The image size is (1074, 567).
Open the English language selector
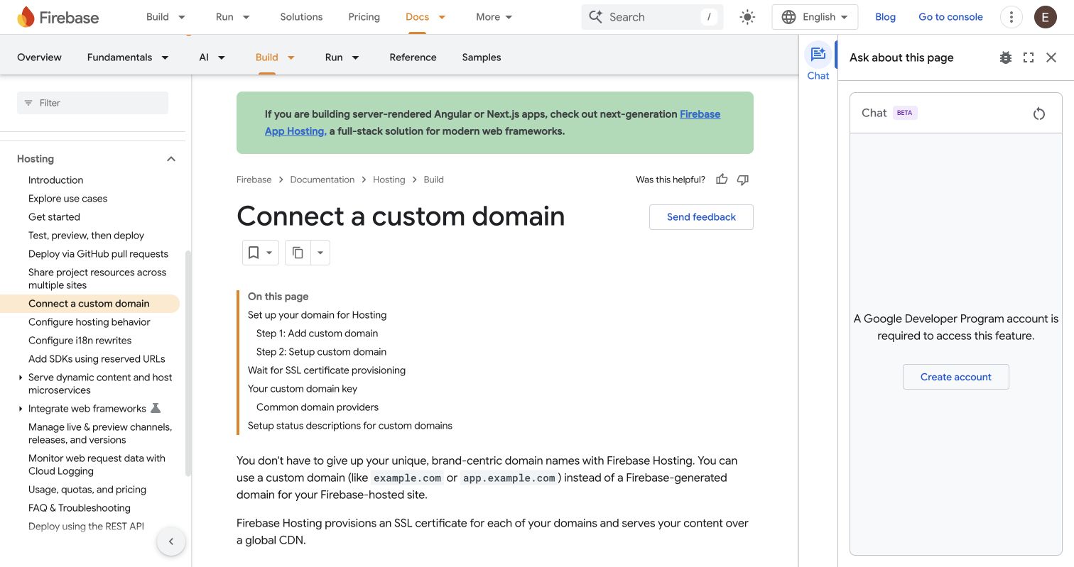[815, 17]
